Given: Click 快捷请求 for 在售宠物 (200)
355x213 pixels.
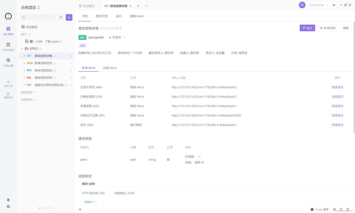Looking at the screenshot, I should (338, 106).
